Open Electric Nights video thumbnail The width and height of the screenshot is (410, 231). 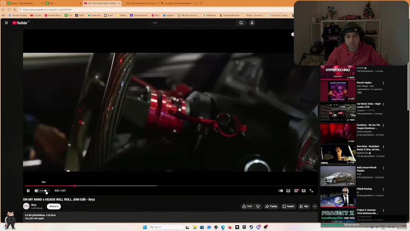point(338,91)
